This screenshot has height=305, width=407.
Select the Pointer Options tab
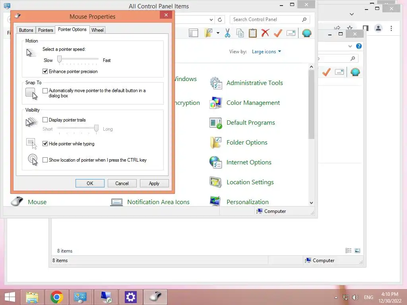[72, 29]
